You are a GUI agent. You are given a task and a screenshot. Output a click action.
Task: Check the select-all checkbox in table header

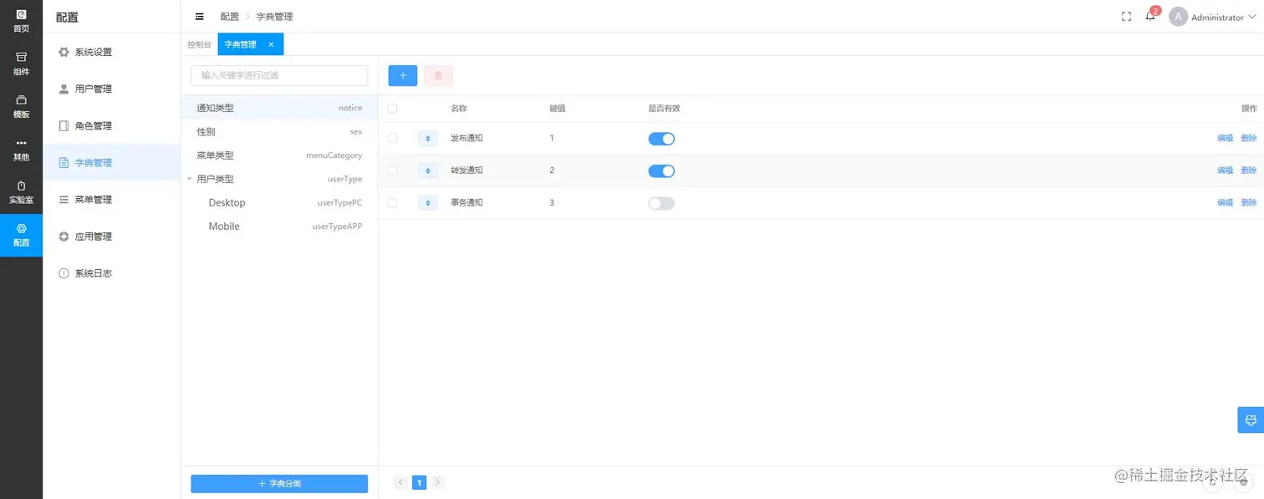click(x=391, y=108)
